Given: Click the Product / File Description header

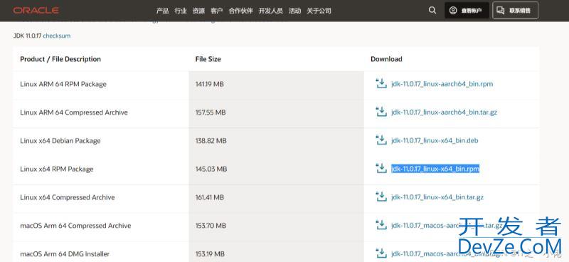Looking at the screenshot, I should [60, 59].
